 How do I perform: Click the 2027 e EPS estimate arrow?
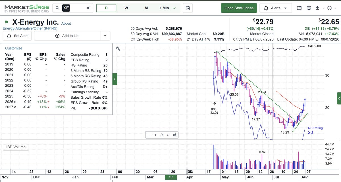[49, 107]
